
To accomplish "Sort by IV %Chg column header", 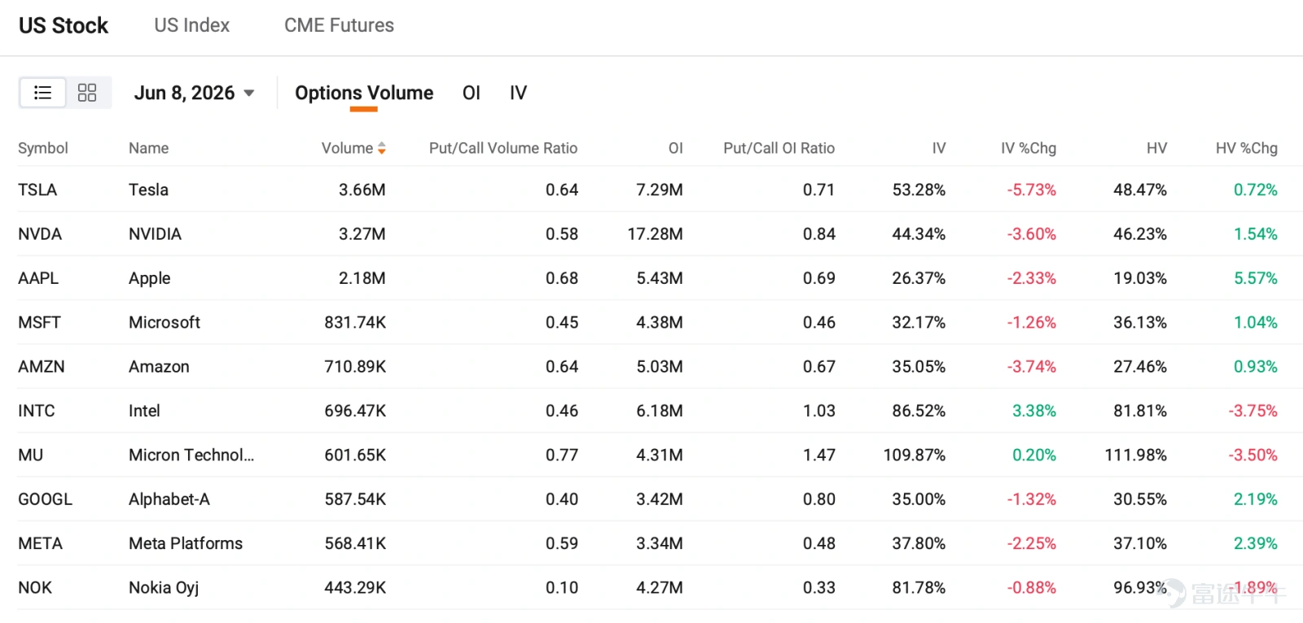I will point(1029,148).
